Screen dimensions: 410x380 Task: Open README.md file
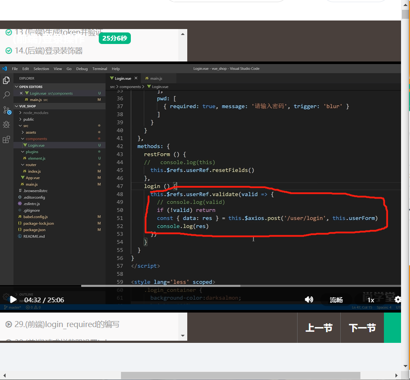pos(34,237)
